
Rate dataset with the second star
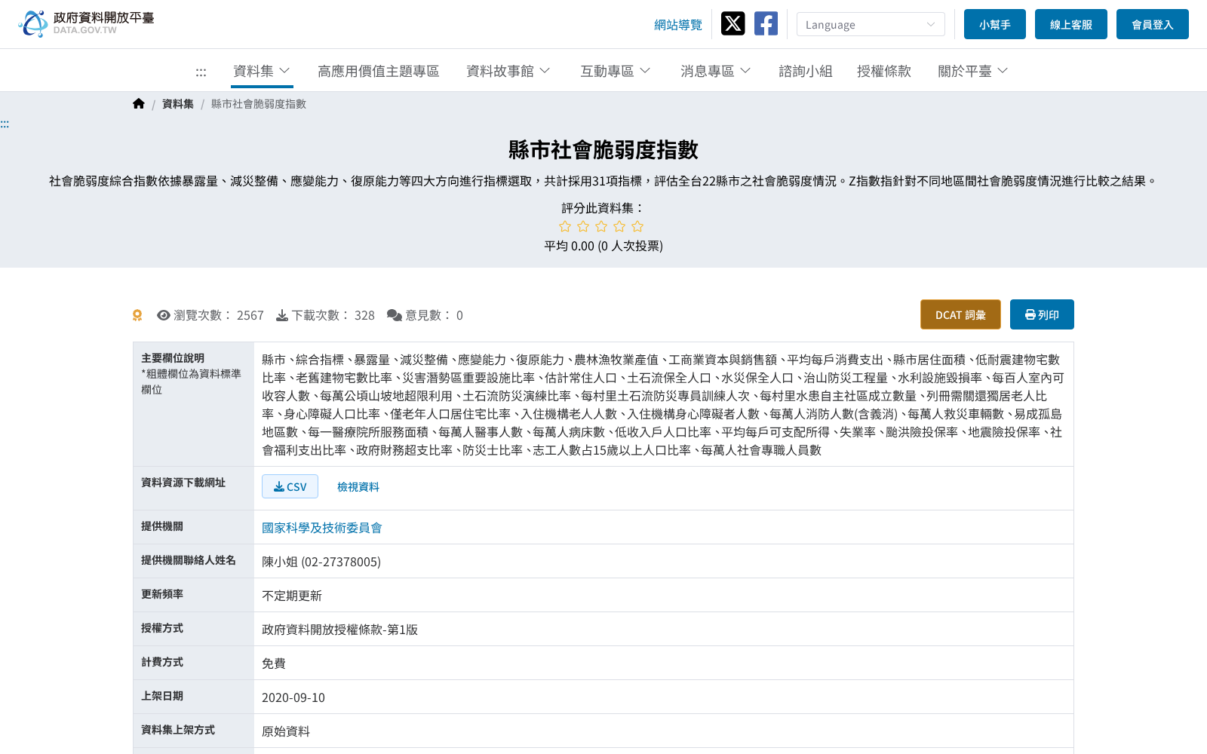(x=583, y=226)
